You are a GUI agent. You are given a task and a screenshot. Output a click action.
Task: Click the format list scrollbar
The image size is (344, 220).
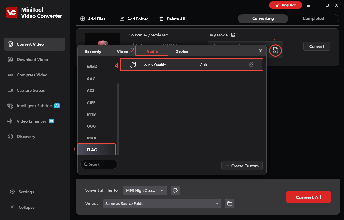tap(118, 119)
